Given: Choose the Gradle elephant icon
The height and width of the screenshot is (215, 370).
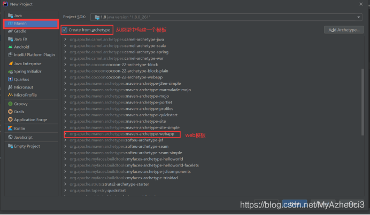Looking at the screenshot, I should point(10,31).
